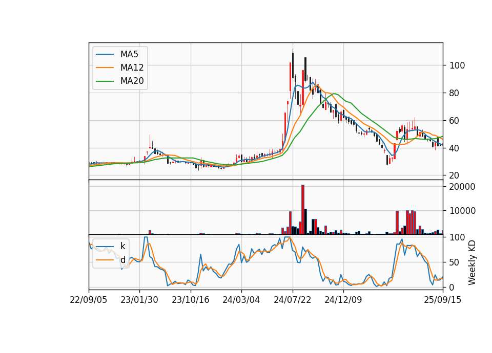Click the orange MA12 legend line sample
Image resolution: width=492 pixels, height=353 pixels.
point(105,68)
